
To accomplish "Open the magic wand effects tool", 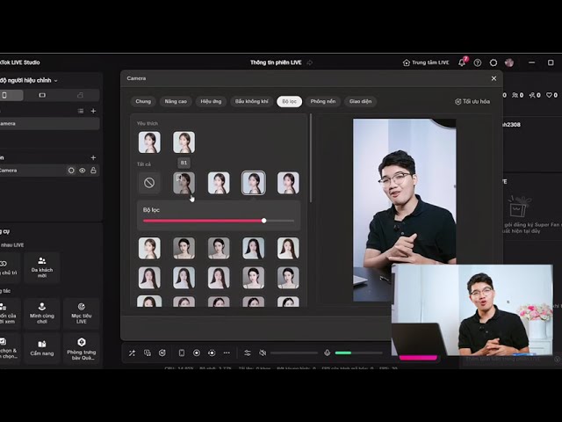I will [132, 353].
